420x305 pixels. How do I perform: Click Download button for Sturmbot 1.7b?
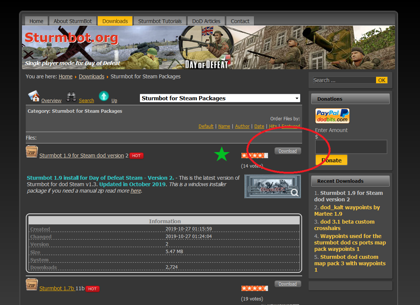pos(288,284)
